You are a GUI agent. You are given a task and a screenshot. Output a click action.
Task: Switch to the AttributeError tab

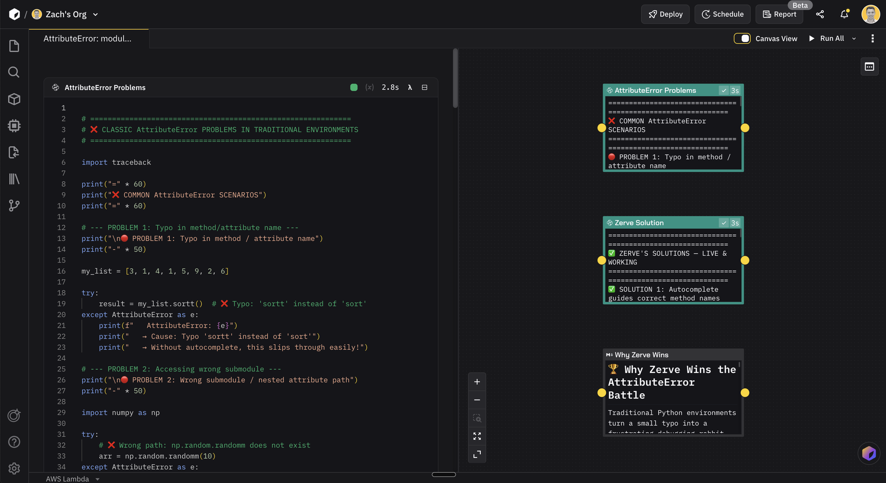88,38
